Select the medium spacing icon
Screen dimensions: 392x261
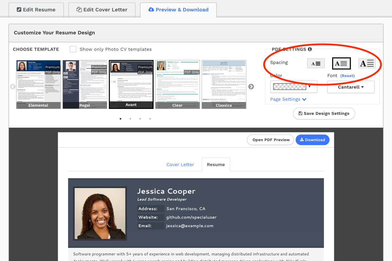341,63
